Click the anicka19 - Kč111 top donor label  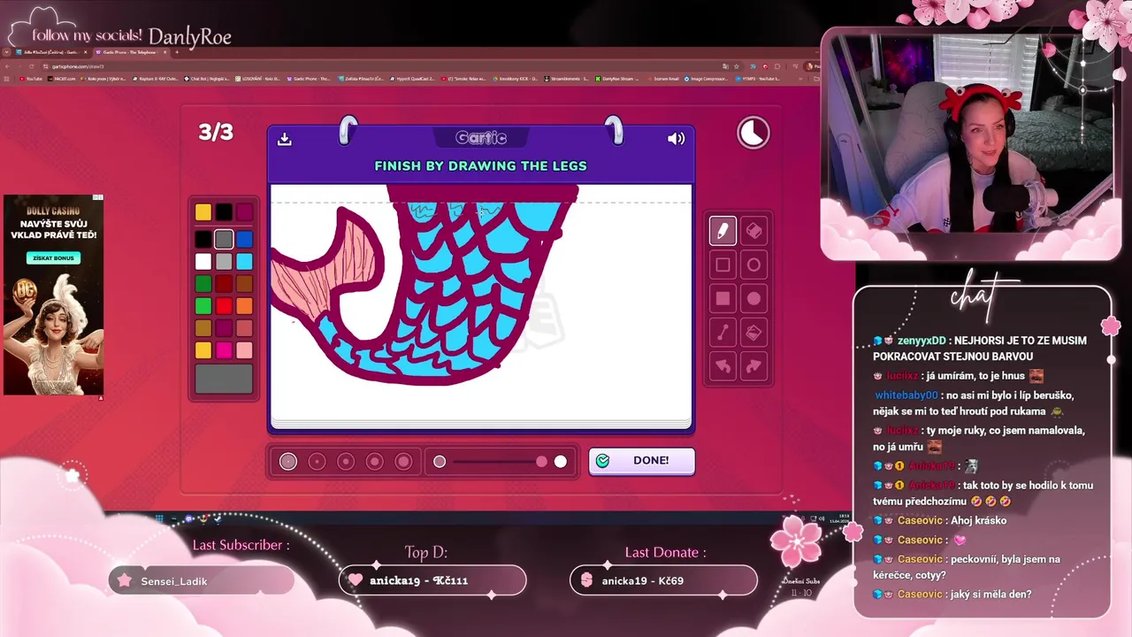click(x=420, y=580)
